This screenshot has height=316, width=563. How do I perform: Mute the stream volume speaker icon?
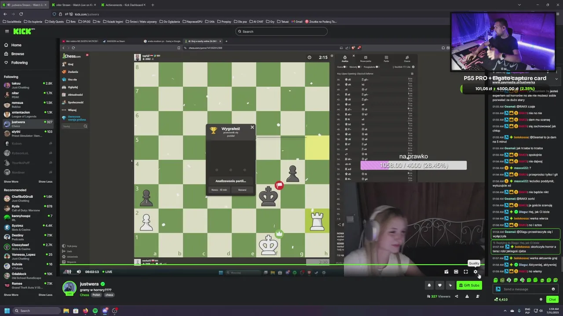79,272
